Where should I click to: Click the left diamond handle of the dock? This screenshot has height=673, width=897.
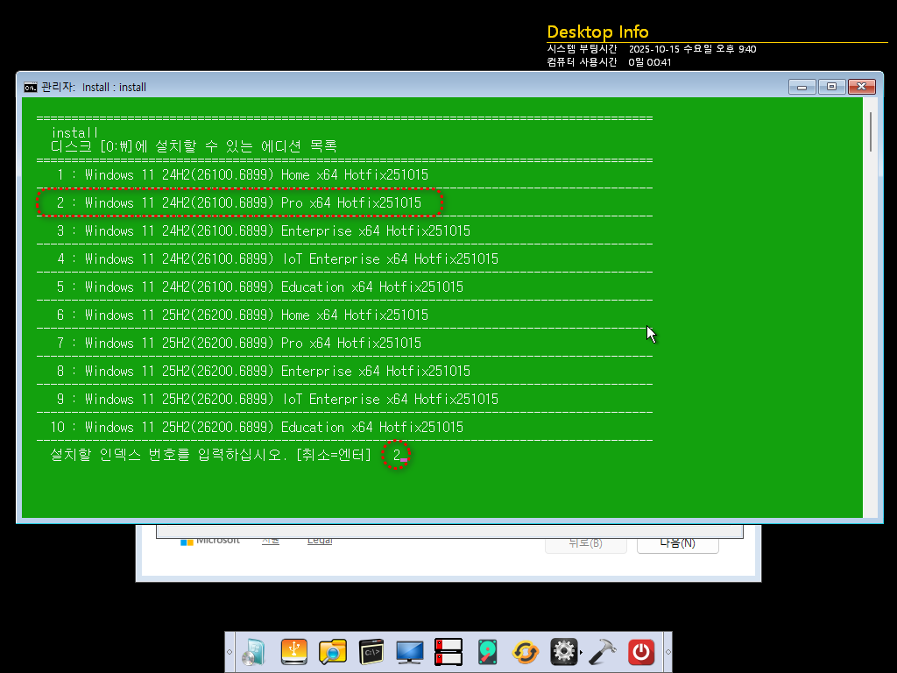[x=230, y=652]
